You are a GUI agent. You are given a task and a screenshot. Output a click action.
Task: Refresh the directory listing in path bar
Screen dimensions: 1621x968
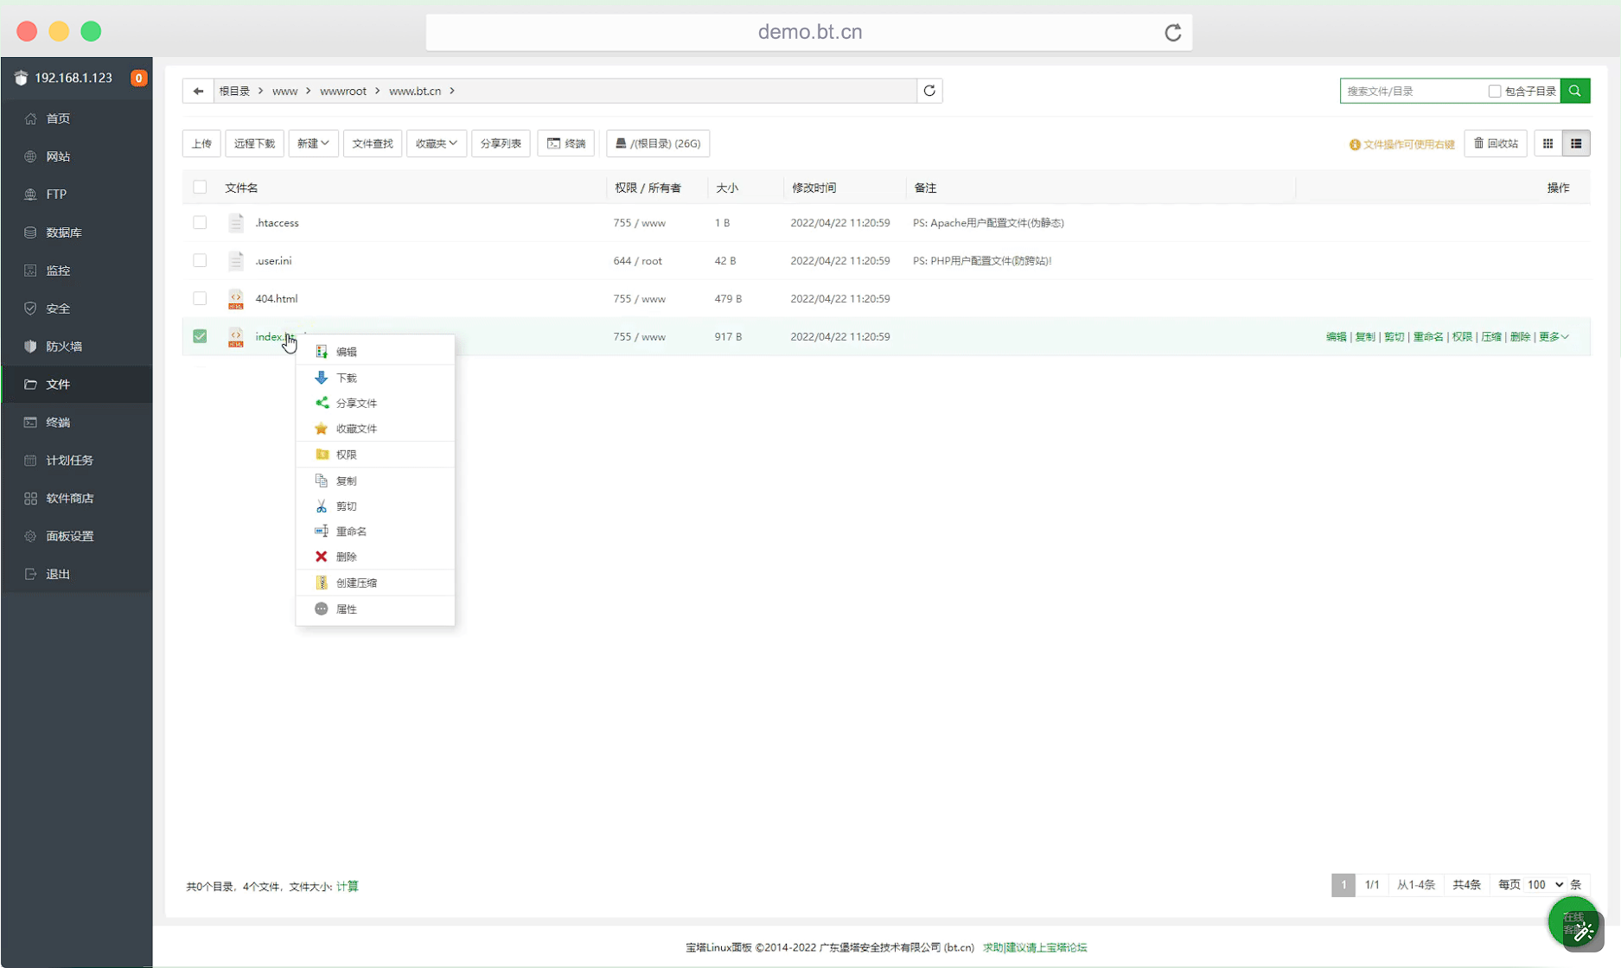tap(929, 91)
